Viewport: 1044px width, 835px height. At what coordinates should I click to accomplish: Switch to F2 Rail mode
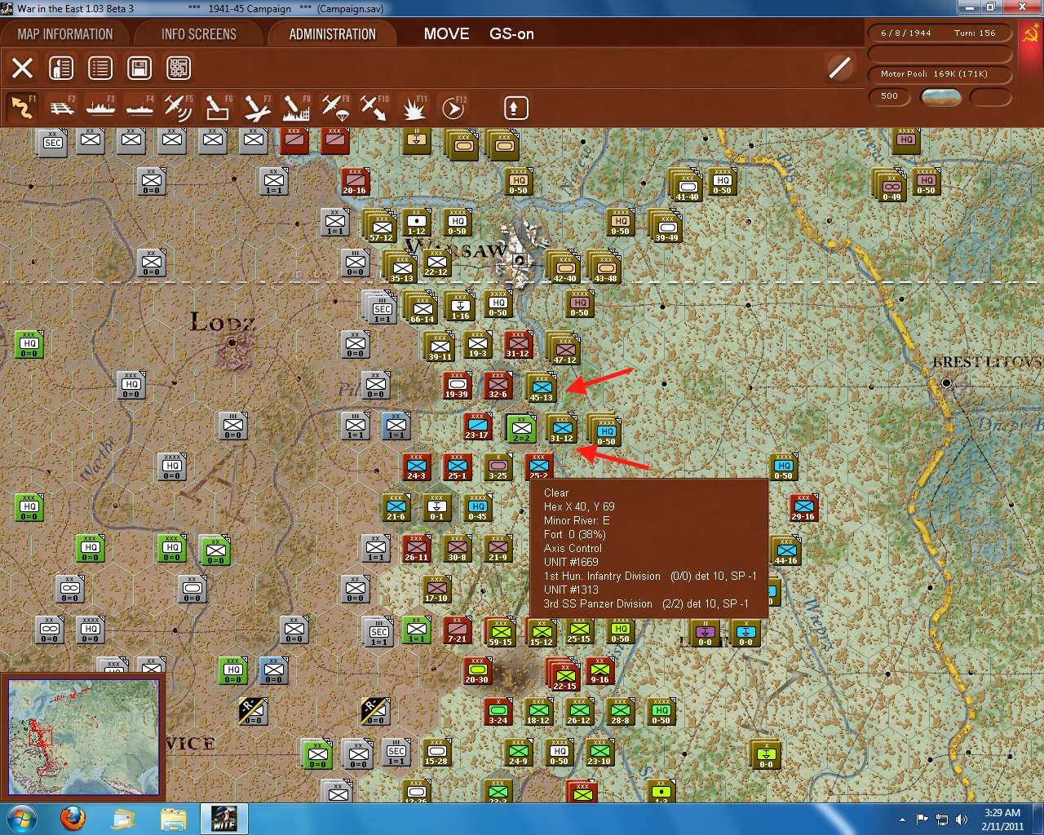pos(61,108)
